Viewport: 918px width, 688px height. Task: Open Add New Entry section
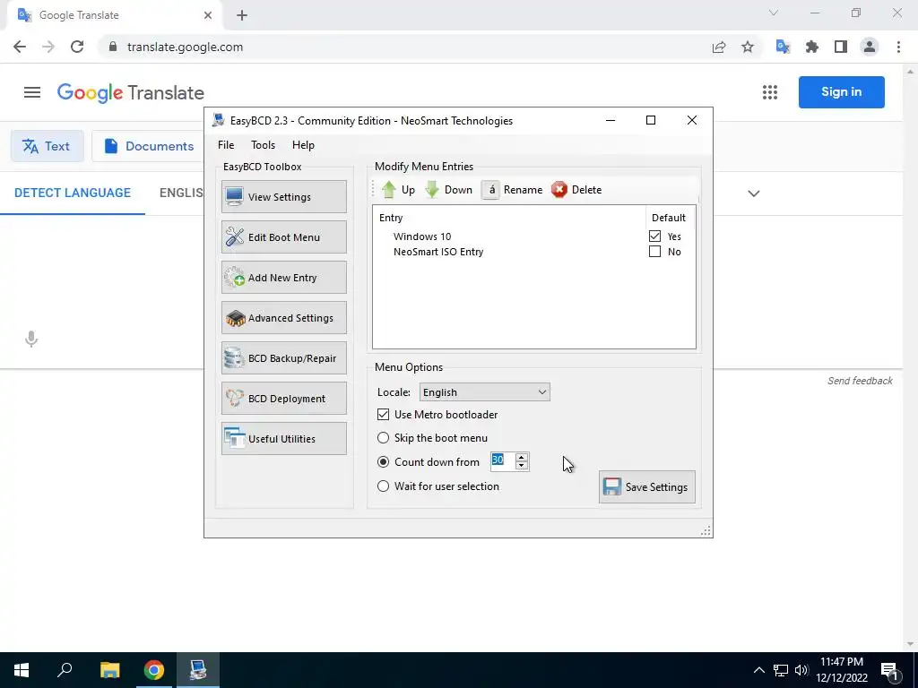click(x=284, y=278)
